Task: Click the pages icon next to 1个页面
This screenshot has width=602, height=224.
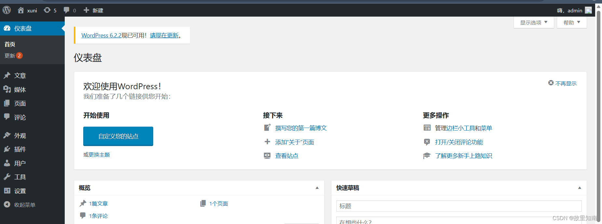Action: pyautogui.click(x=203, y=203)
